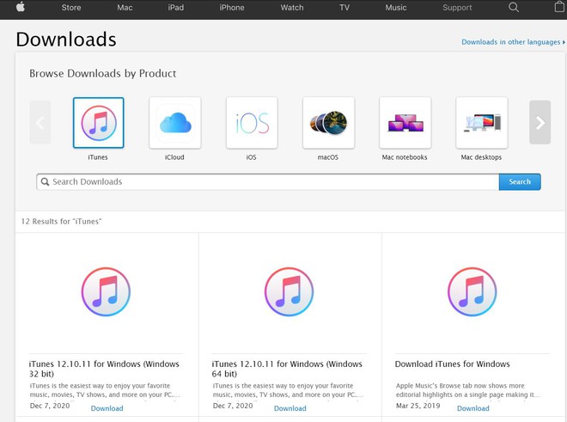Choose the iOS product tile
The width and height of the screenshot is (567, 422).
coord(252,123)
